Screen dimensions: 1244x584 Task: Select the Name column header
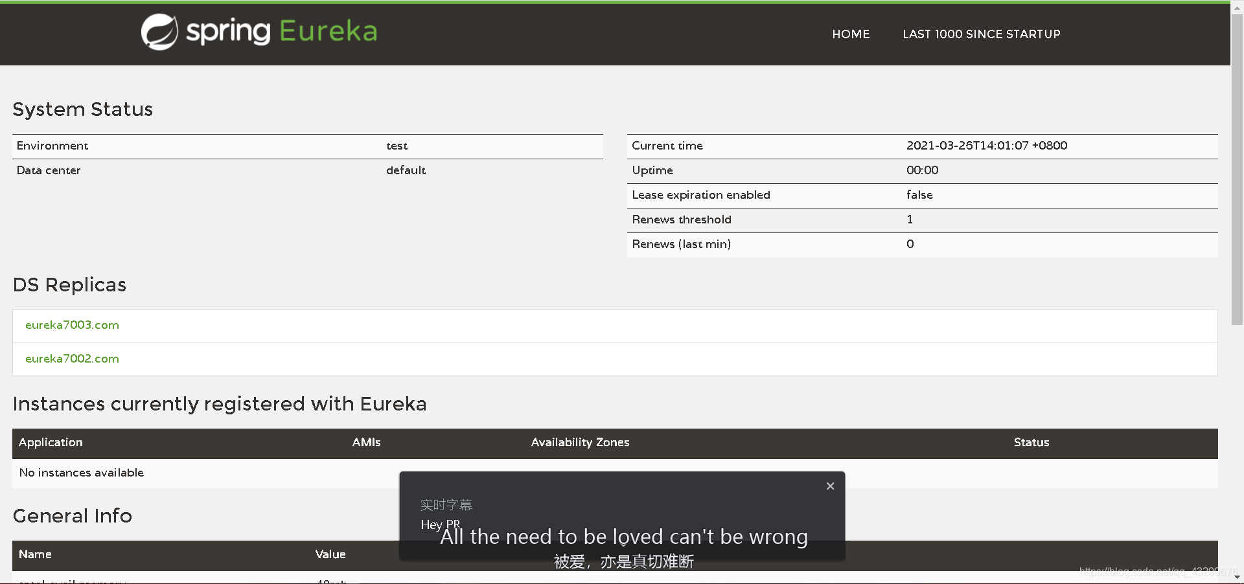tap(35, 554)
